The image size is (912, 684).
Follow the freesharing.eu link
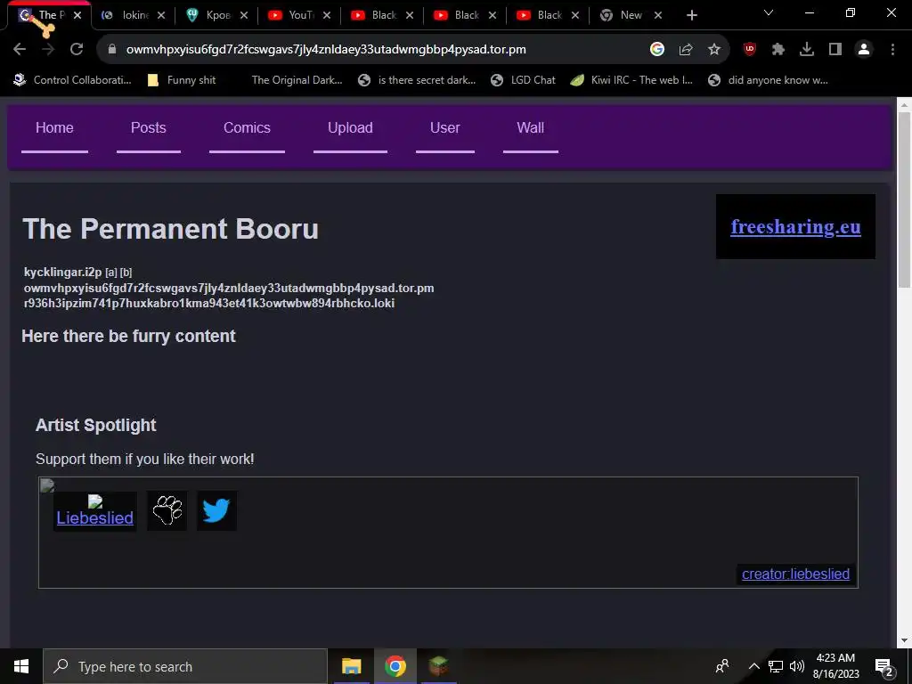(795, 227)
